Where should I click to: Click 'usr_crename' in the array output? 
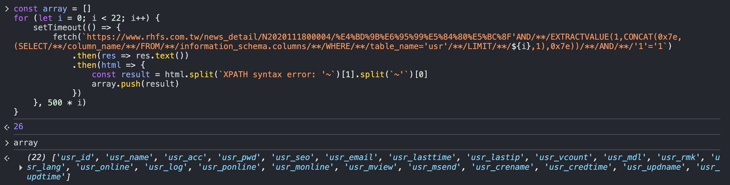coord(503,167)
